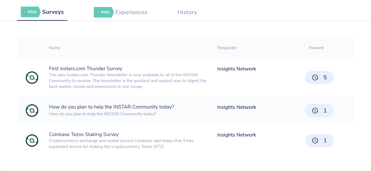
Task: Click the PAID badge beside Surveys
Action: pyautogui.click(x=30, y=12)
